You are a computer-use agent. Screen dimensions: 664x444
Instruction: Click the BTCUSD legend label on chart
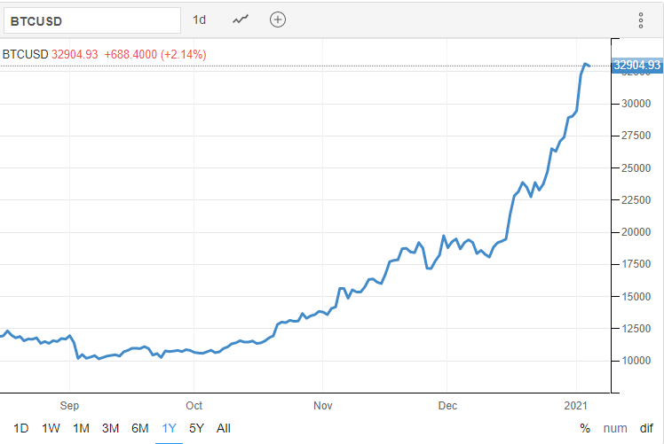[26, 55]
